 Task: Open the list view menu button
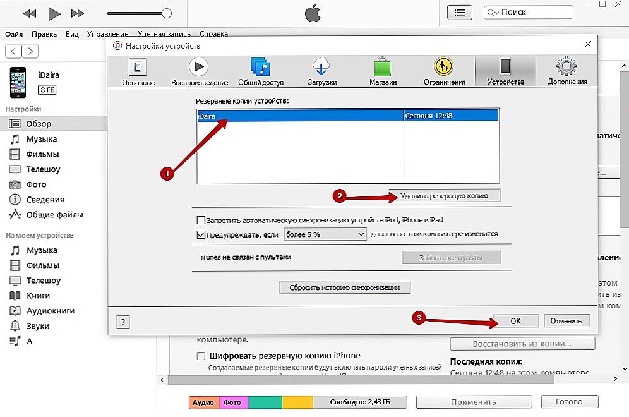pyautogui.click(x=460, y=13)
